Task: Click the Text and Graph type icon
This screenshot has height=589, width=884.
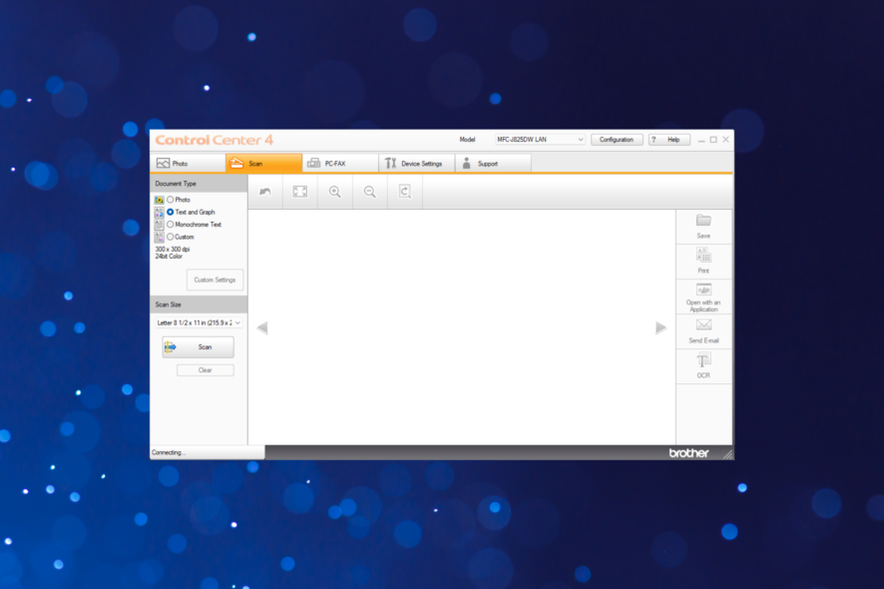Action: 159,212
